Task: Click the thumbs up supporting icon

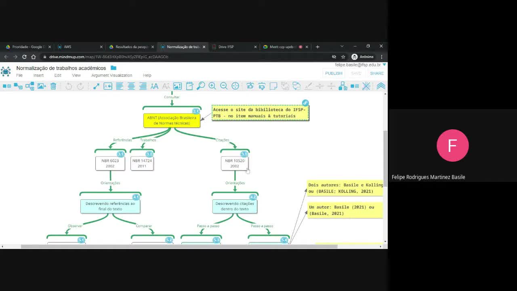Action: coord(250,86)
